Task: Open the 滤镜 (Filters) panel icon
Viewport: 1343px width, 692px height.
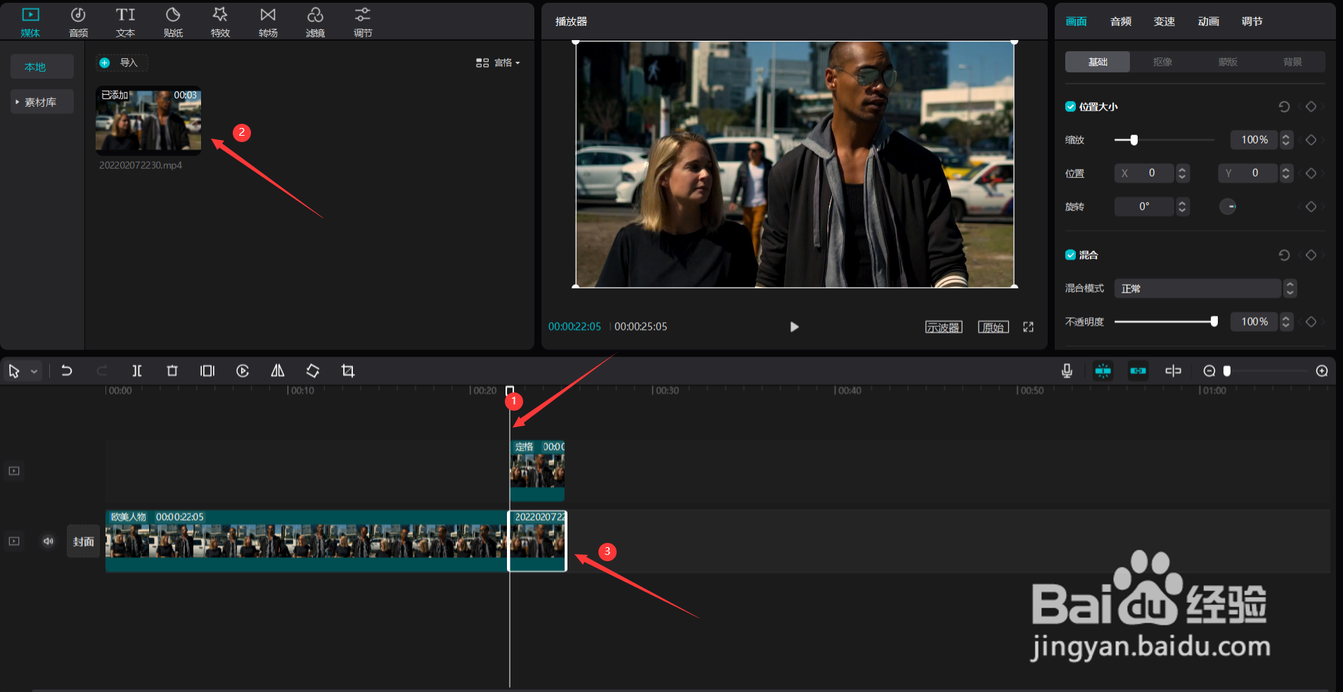Action: 315,22
